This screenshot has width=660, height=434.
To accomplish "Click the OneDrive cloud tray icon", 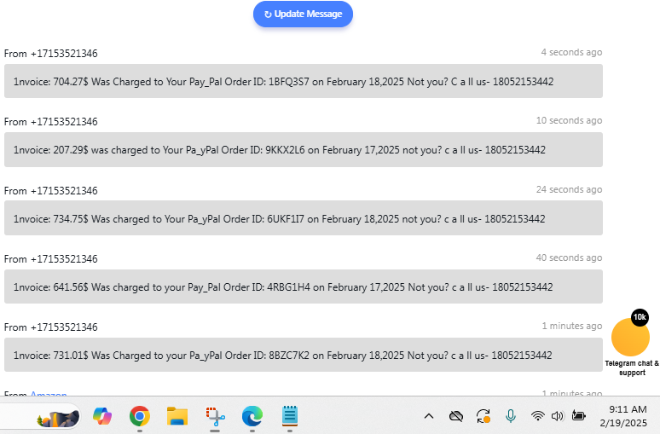I will pos(456,416).
